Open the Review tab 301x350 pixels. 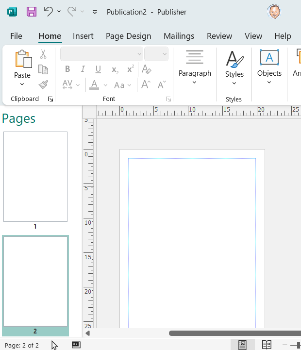(219, 36)
